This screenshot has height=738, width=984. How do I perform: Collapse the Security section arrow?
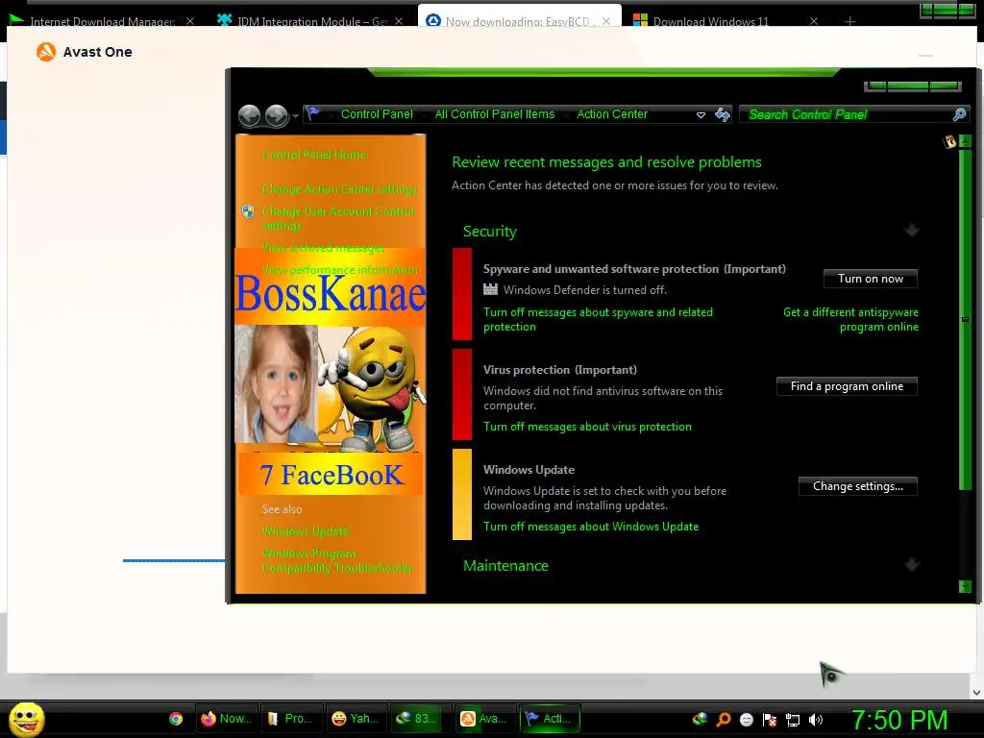click(x=912, y=231)
